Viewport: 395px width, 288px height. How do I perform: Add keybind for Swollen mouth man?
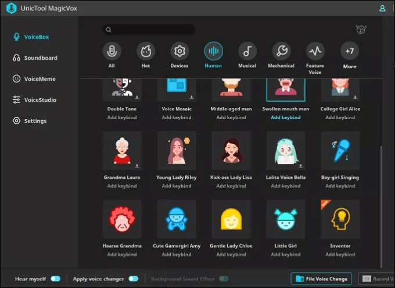point(286,117)
